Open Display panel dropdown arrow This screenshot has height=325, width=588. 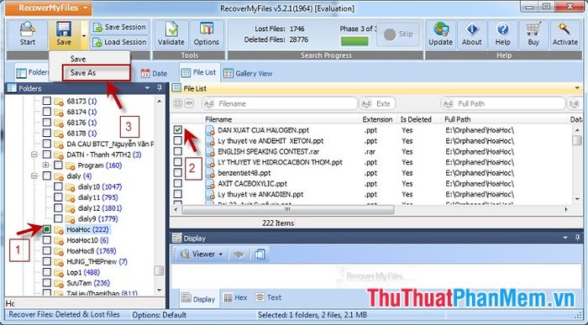coord(565,238)
